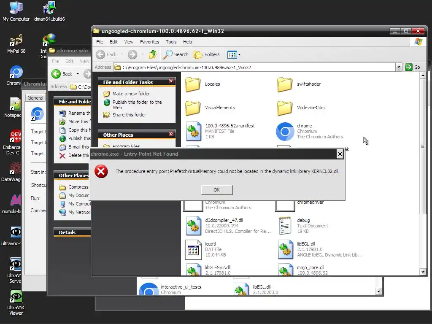Open the address bar dropdown arrow
This screenshot has height=324, width=432.
tap(399, 67)
